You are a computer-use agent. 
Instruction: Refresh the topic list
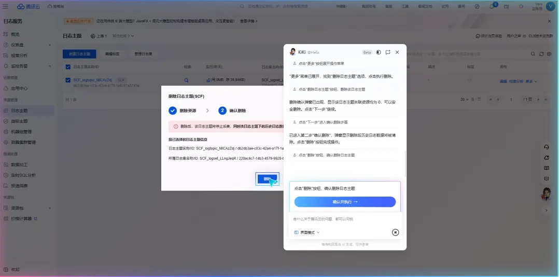click(x=541, y=54)
